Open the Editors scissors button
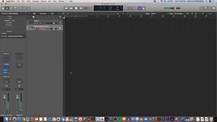217x122 pixels. (28, 8)
